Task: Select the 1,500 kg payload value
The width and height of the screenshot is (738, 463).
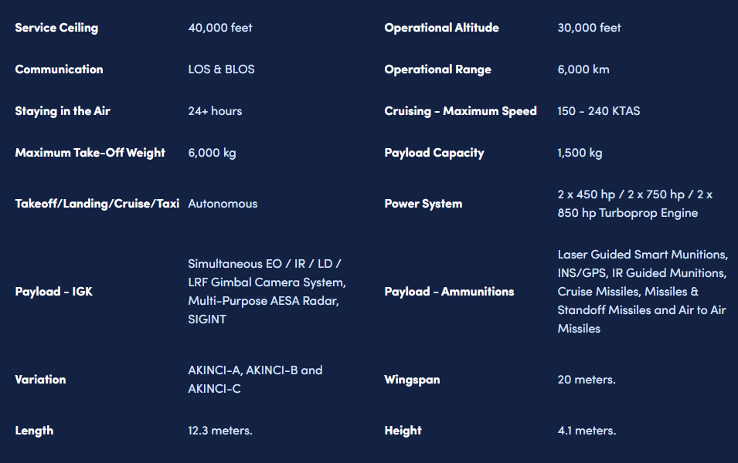Action: pos(580,153)
